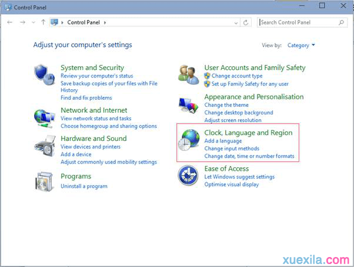Image resolution: width=354 pixels, height=267 pixels.
Task: Open the Programs disc box icon
Action: pos(44,181)
